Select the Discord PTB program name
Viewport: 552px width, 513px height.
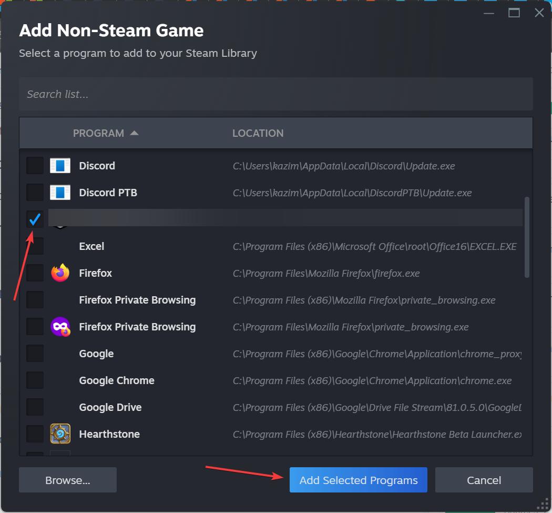pos(108,193)
